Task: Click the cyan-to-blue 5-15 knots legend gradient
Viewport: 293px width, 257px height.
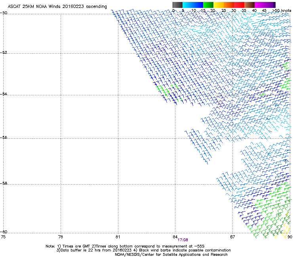Action: pos(193,5)
